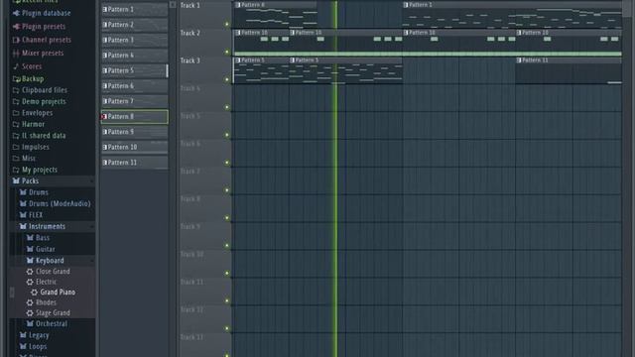Collapse the Packs folder
The image size is (635, 357).
(30, 180)
